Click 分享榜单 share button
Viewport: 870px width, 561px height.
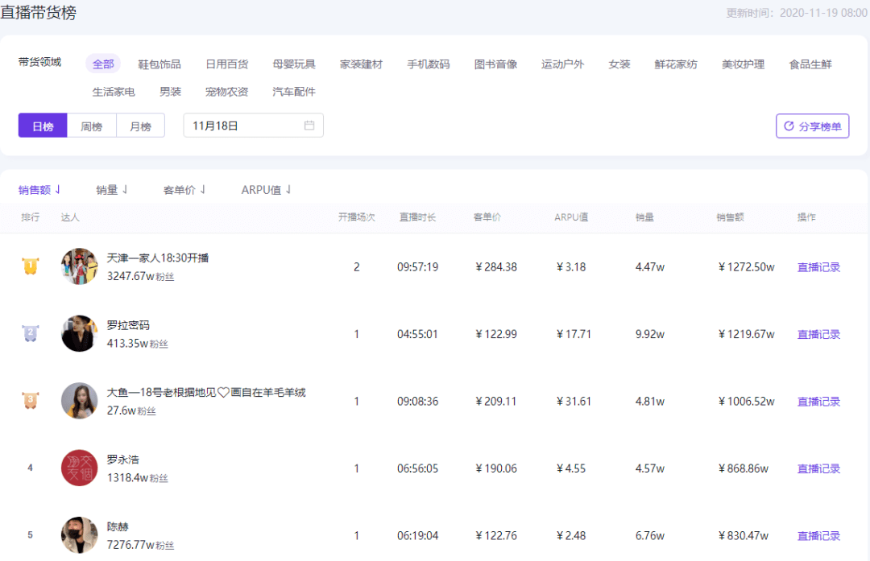pyautogui.click(x=812, y=126)
